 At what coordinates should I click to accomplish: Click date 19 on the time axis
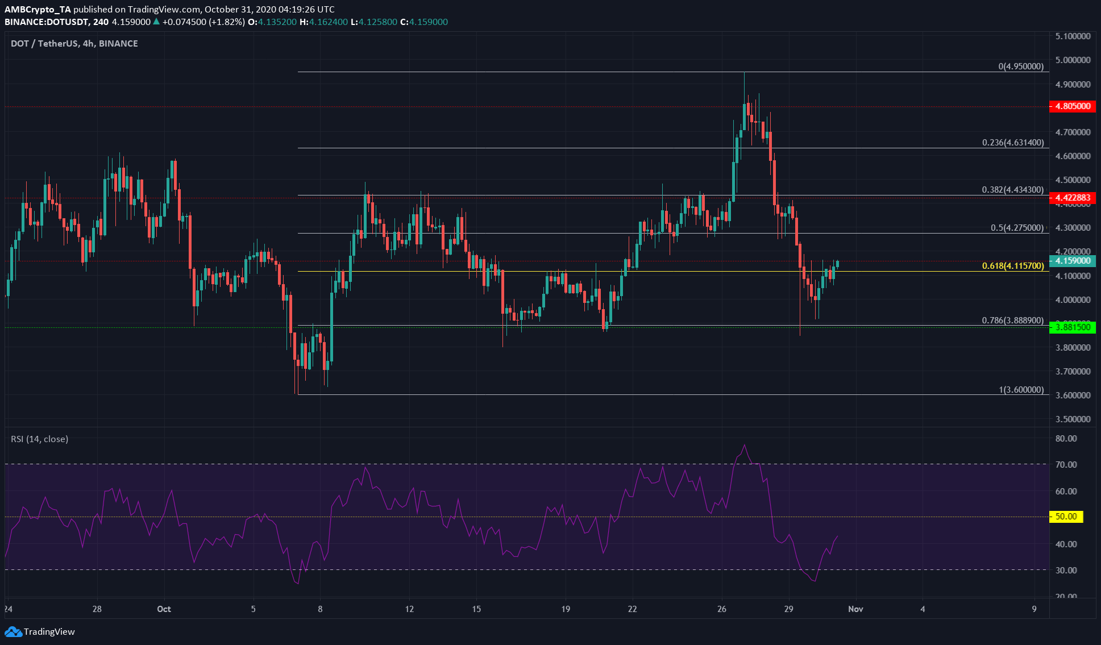pyautogui.click(x=566, y=609)
